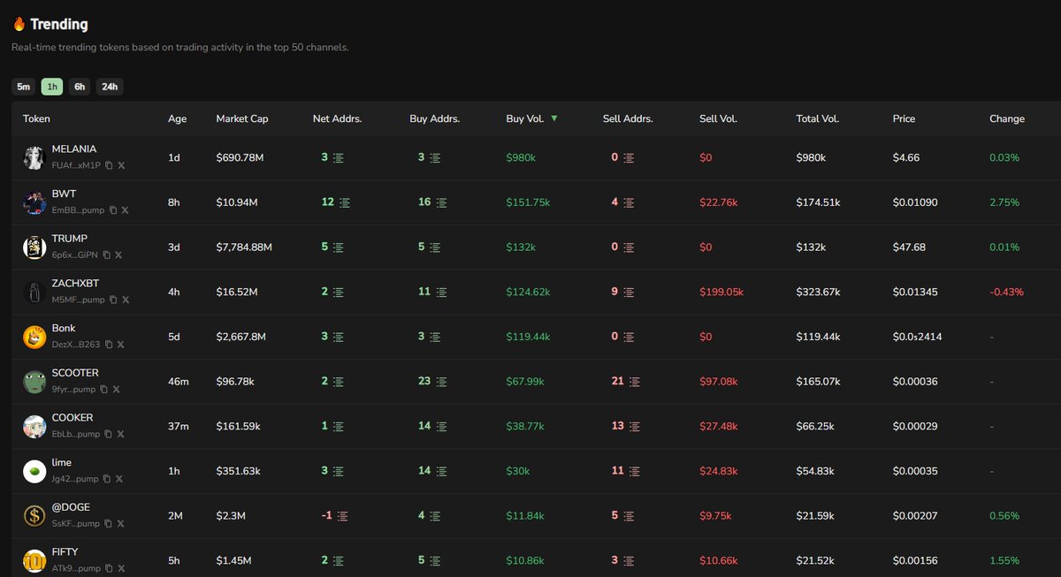Open the BWT token name link
The height and width of the screenshot is (577, 1061).
click(65, 194)
